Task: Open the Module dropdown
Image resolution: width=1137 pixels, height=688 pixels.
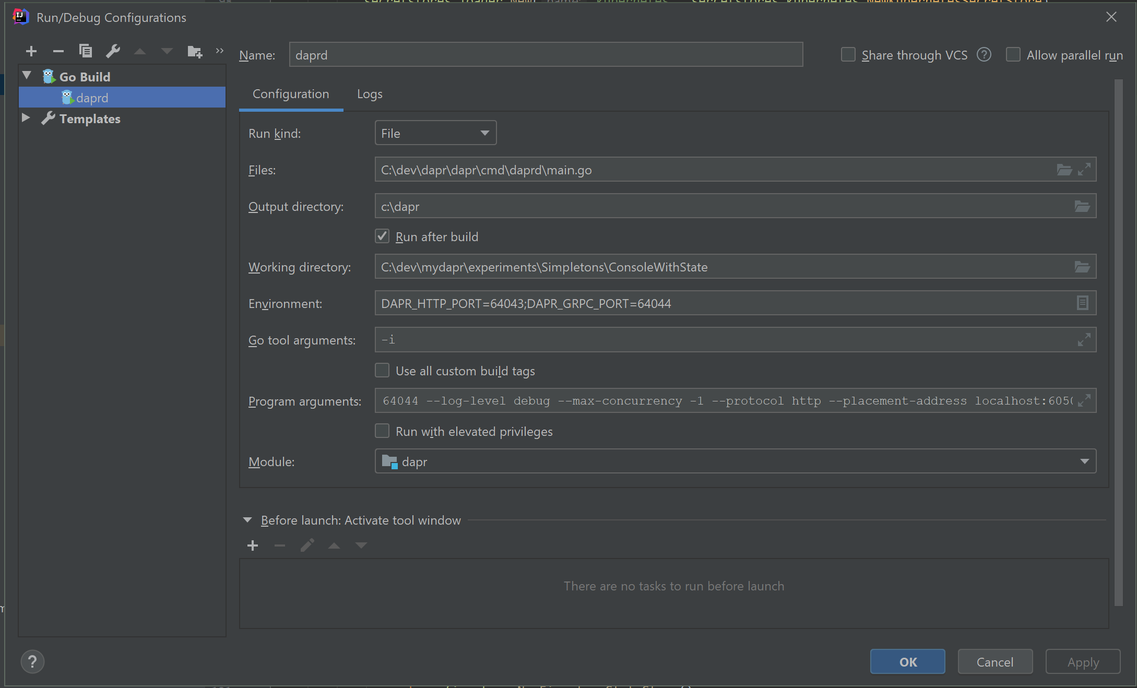Action: [735, 461]
